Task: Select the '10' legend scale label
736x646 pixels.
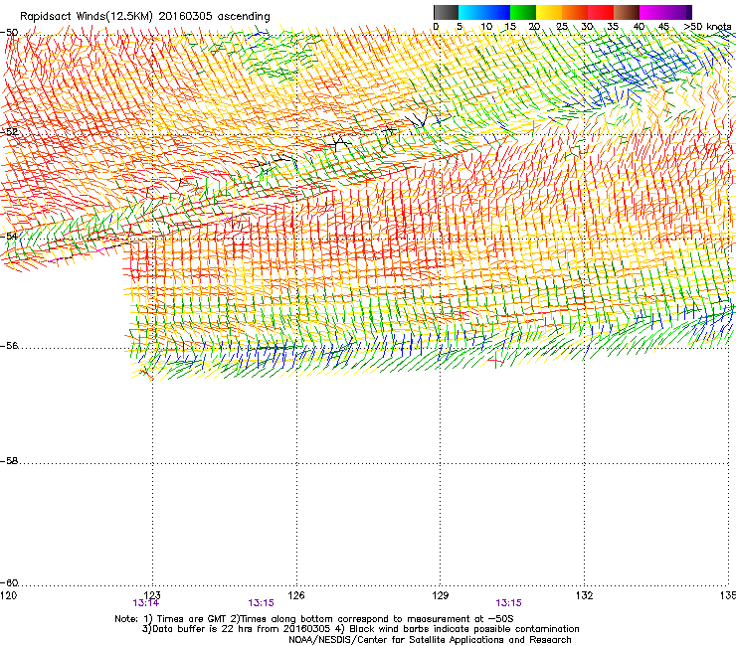Action: 486,27
